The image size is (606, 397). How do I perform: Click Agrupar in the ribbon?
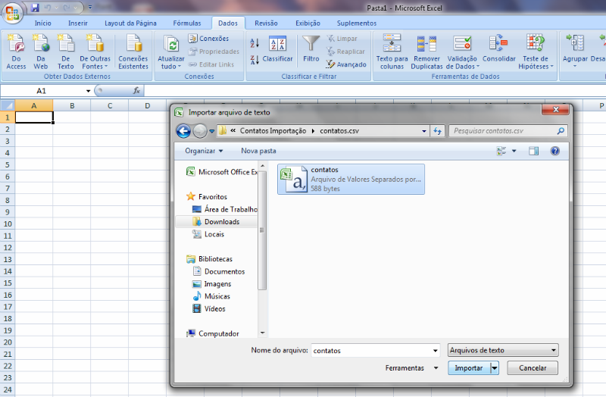tap(575, 52)
